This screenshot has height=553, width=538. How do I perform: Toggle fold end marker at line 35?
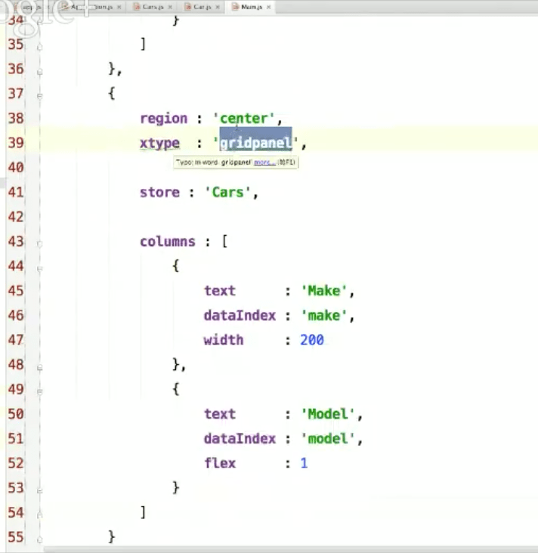[39, 47]
